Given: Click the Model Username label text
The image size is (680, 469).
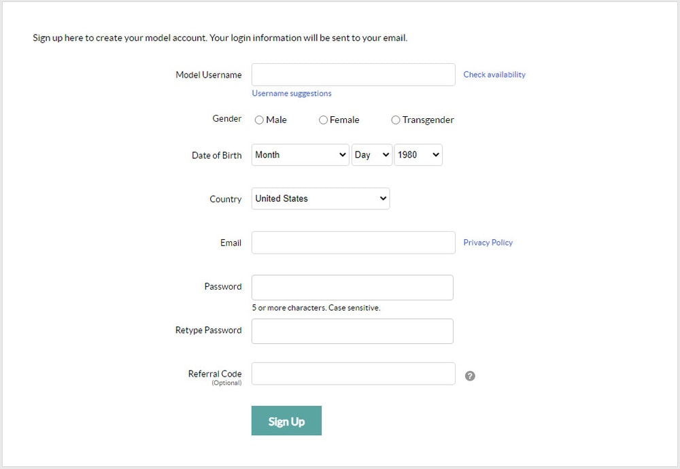Looking at the screenshot, I should point(208,75).
